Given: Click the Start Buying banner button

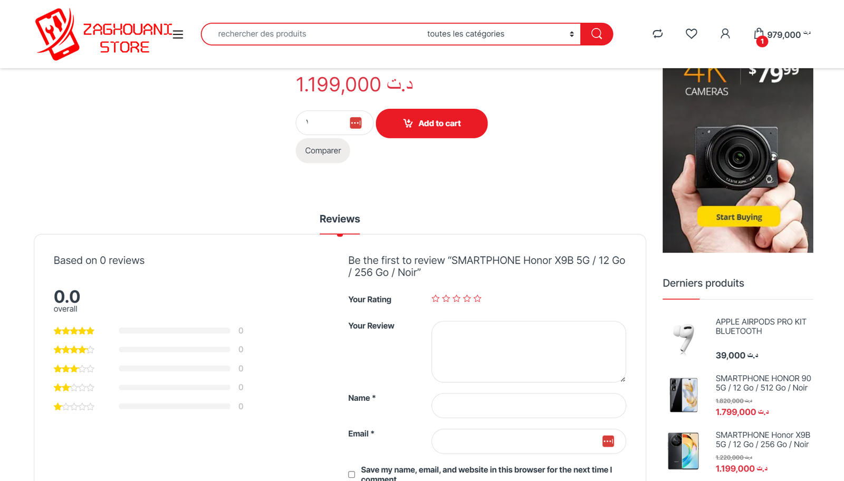Looking at the screenshot, I should point(738,217).
